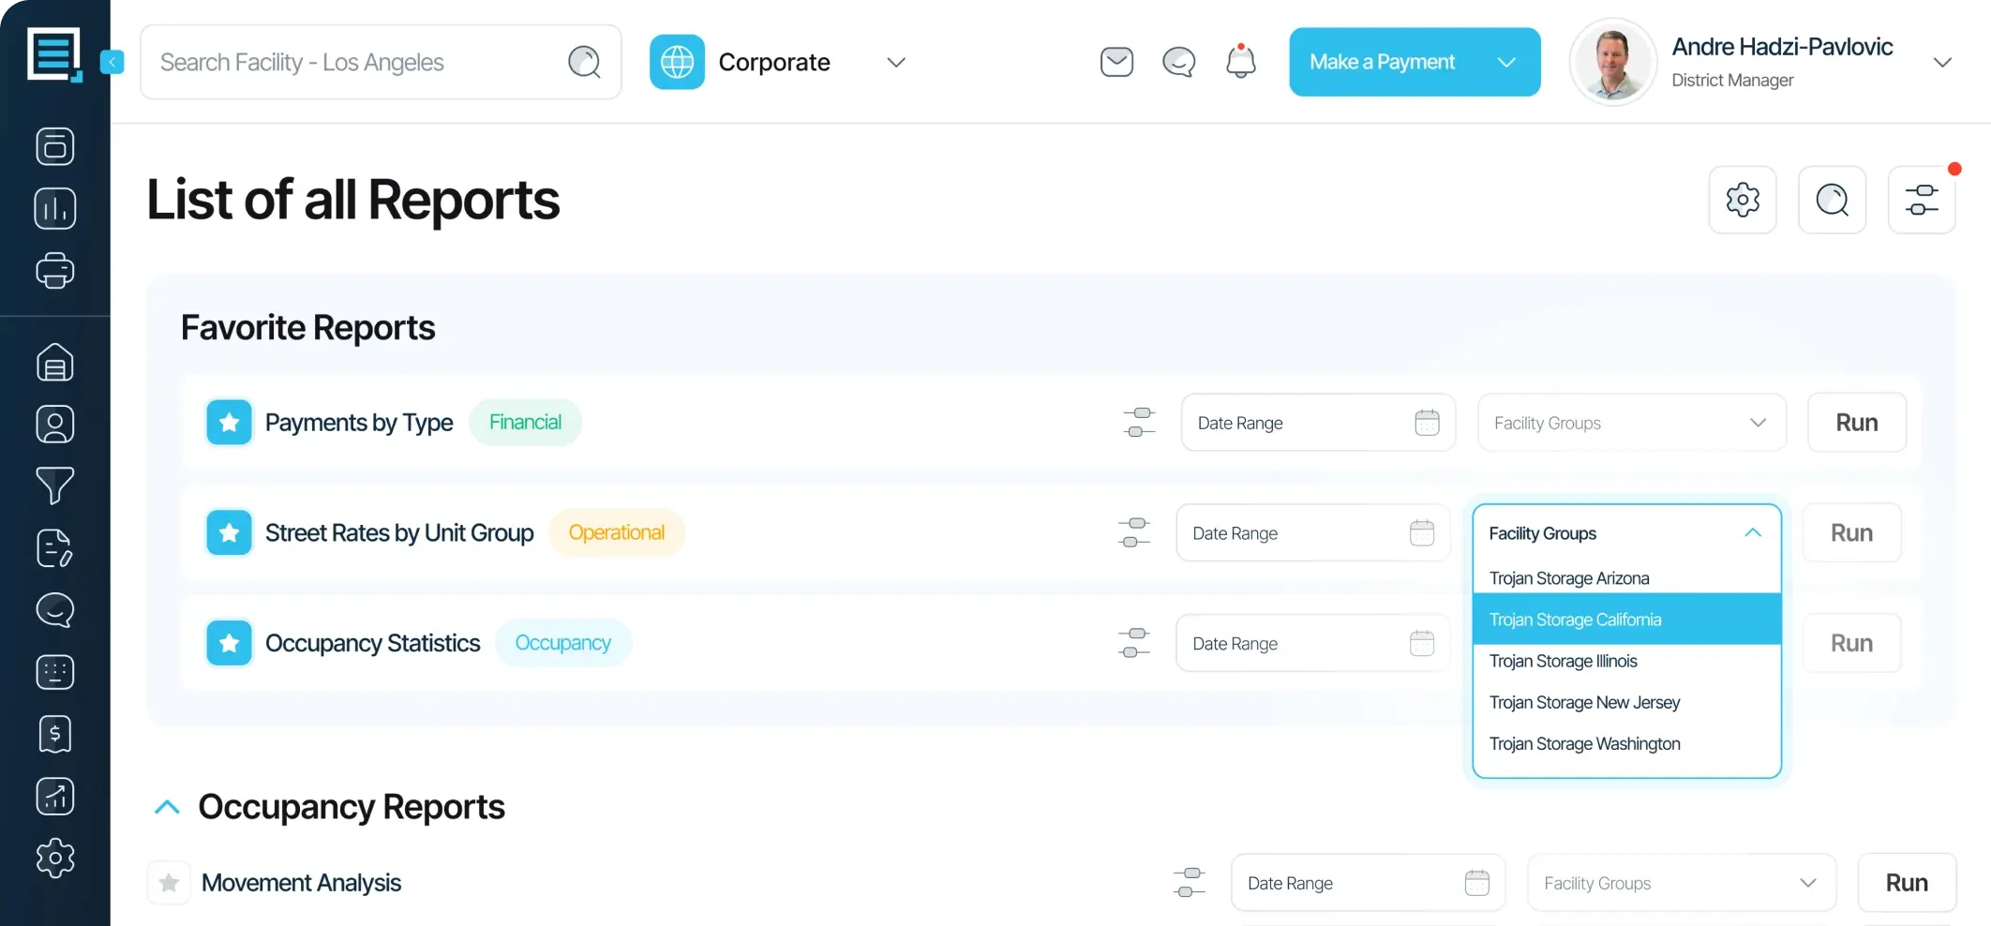The width and height of the screenshot is (1991, 926).
Task: Open the storage facility icon in sidebar
Action: [x=55, y=362]
